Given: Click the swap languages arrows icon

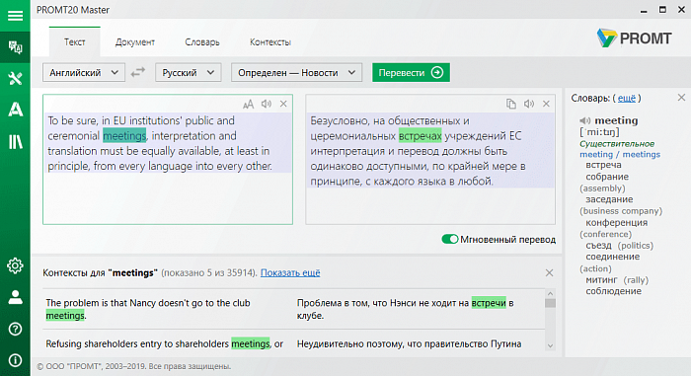Looking at the screenshot, I should tap(138, 72).
